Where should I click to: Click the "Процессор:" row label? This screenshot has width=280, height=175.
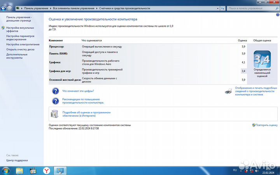57,47
